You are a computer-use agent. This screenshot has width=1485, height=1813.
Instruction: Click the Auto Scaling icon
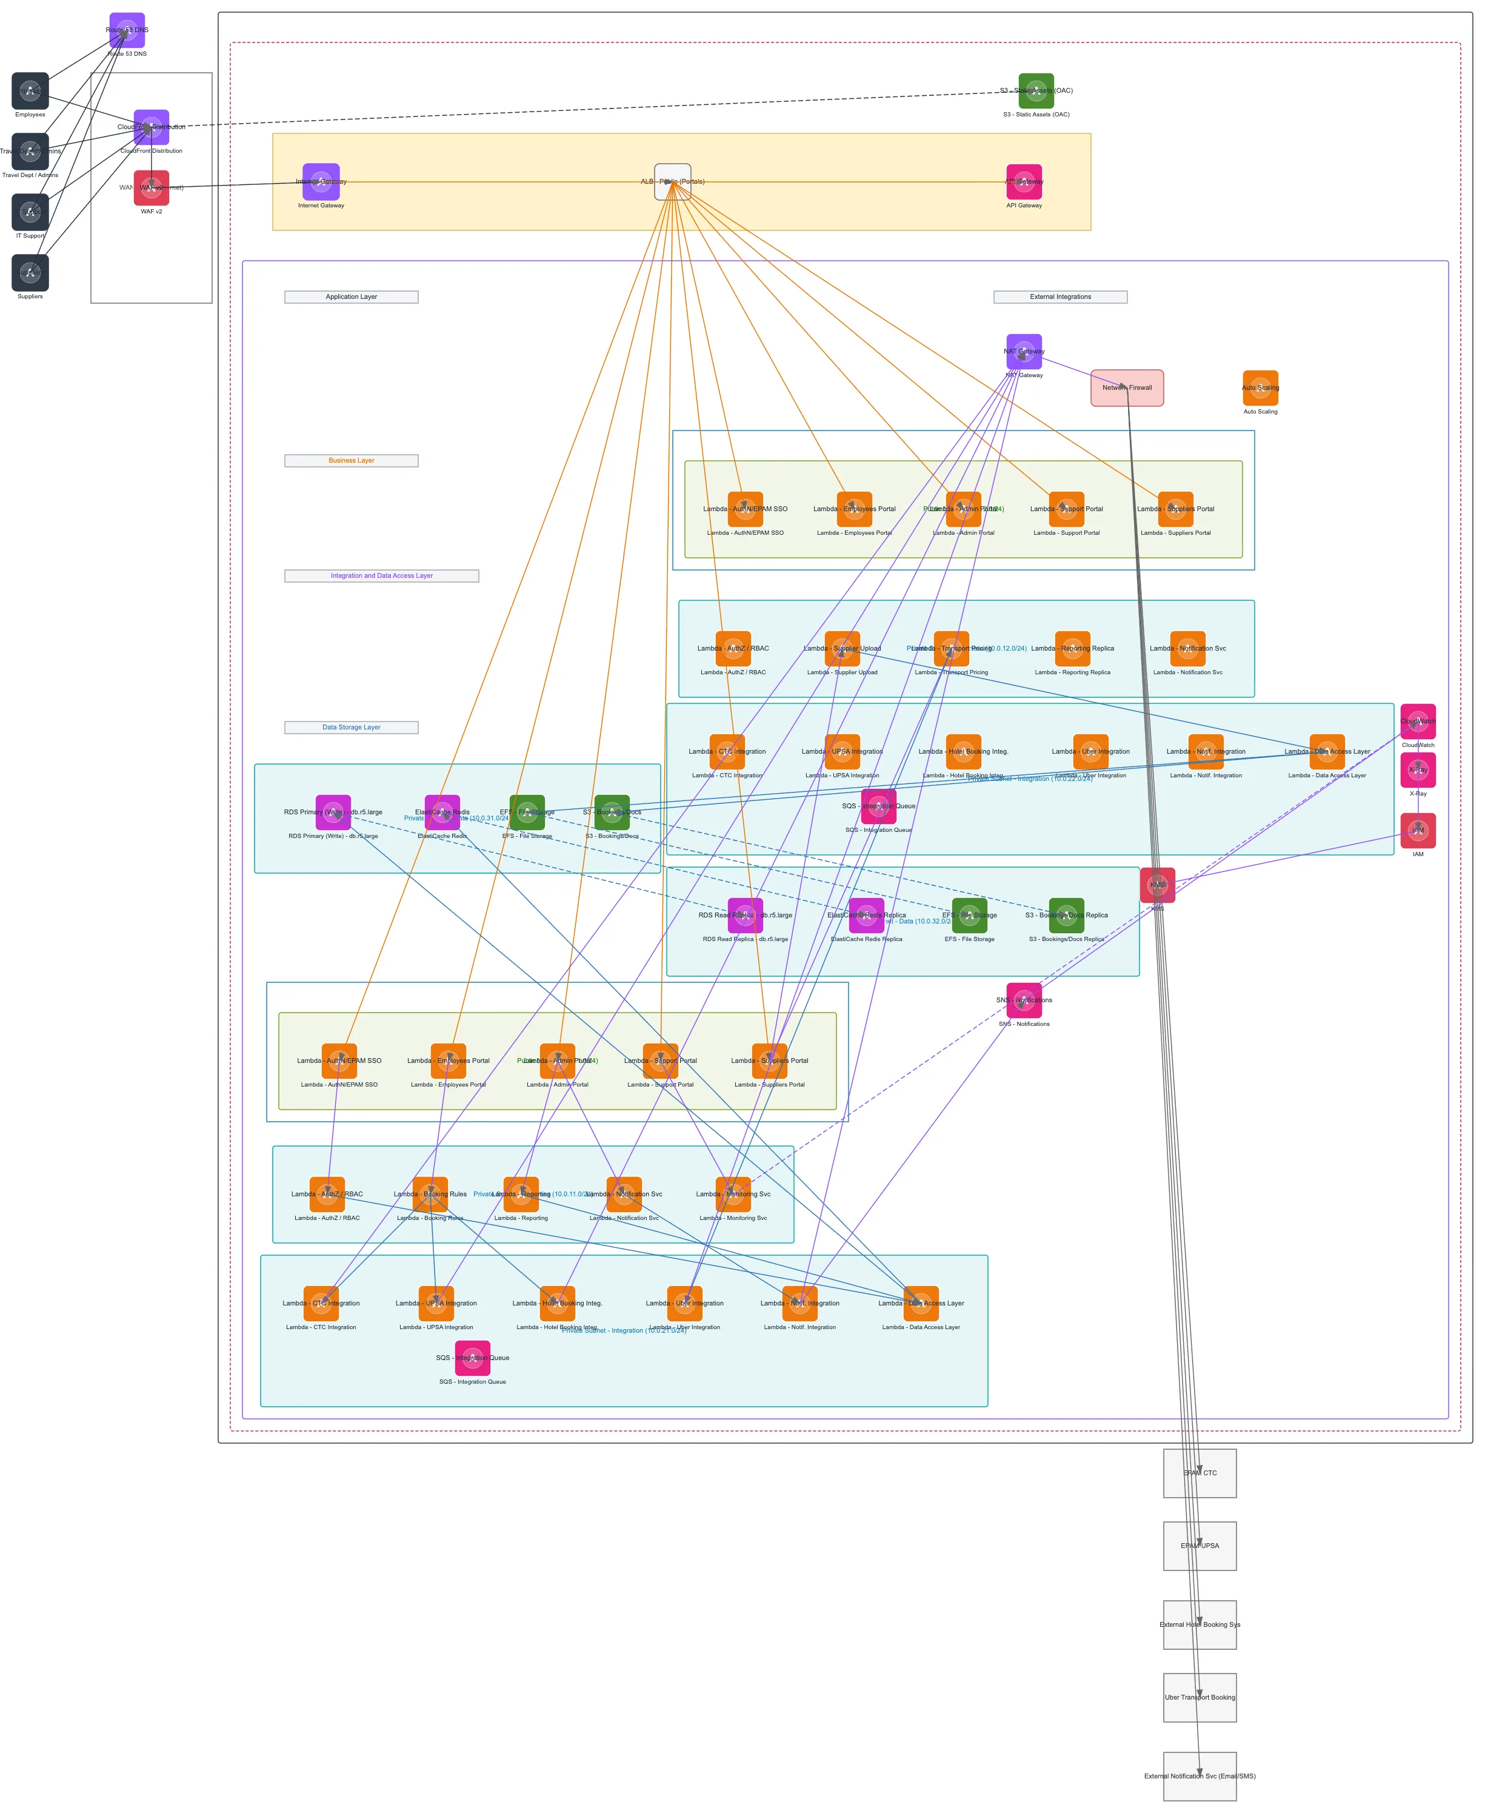1261,389
